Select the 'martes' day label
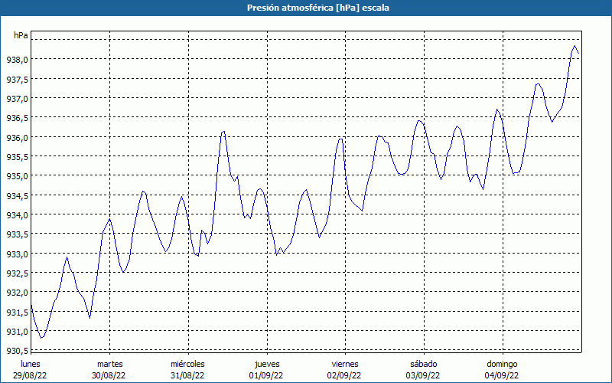This screenshot has width=612, height=383. point(109,364)
